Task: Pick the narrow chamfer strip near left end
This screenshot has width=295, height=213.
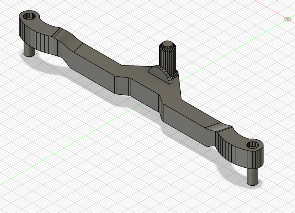Action: [57, 32]
